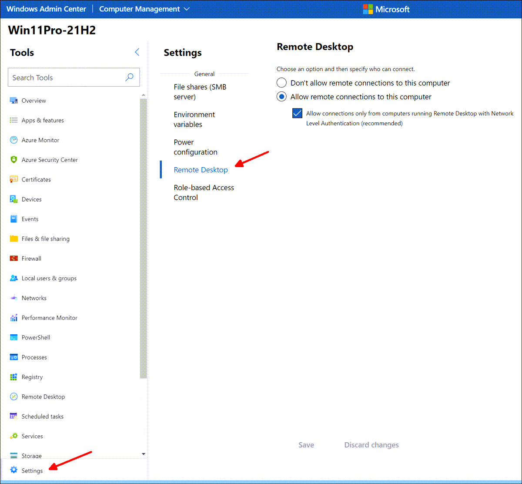
Task: Open the Firewall tool
Action: pos(30,258)
